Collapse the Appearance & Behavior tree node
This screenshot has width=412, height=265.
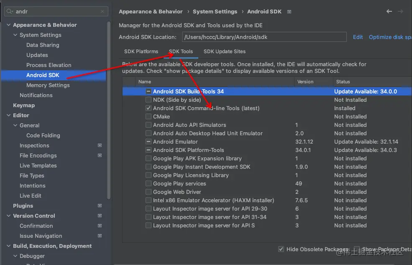9,25
